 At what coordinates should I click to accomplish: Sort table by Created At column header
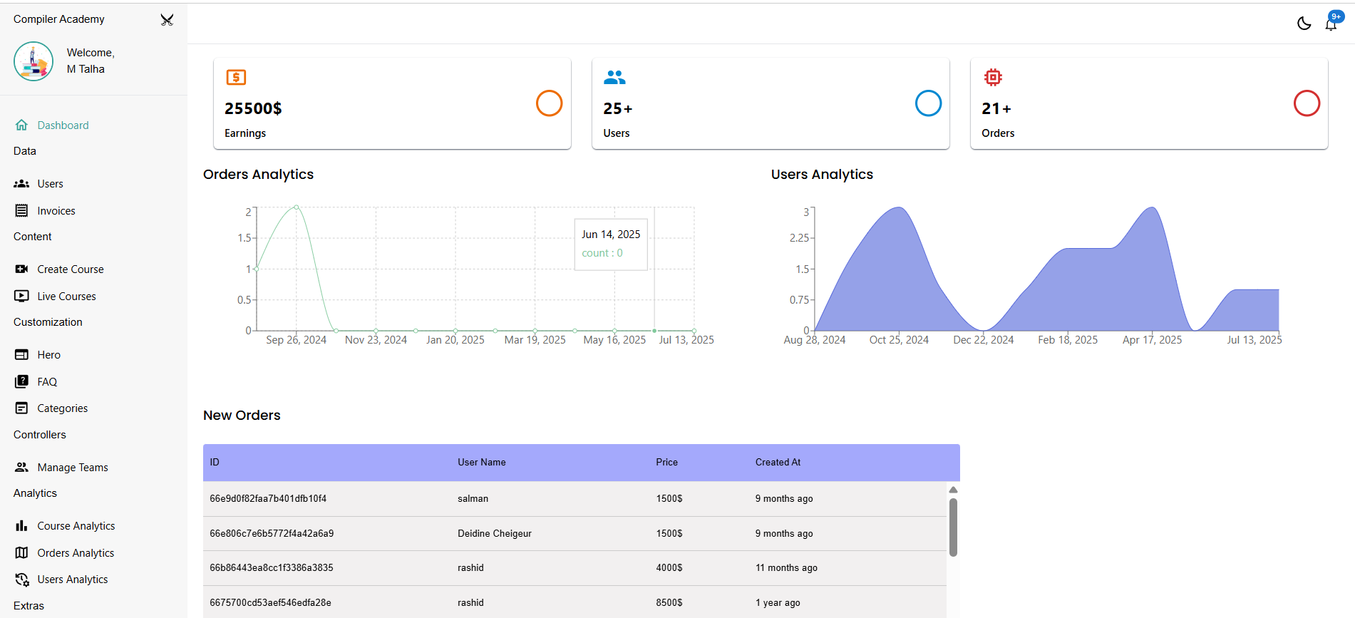tap(778, 463)
